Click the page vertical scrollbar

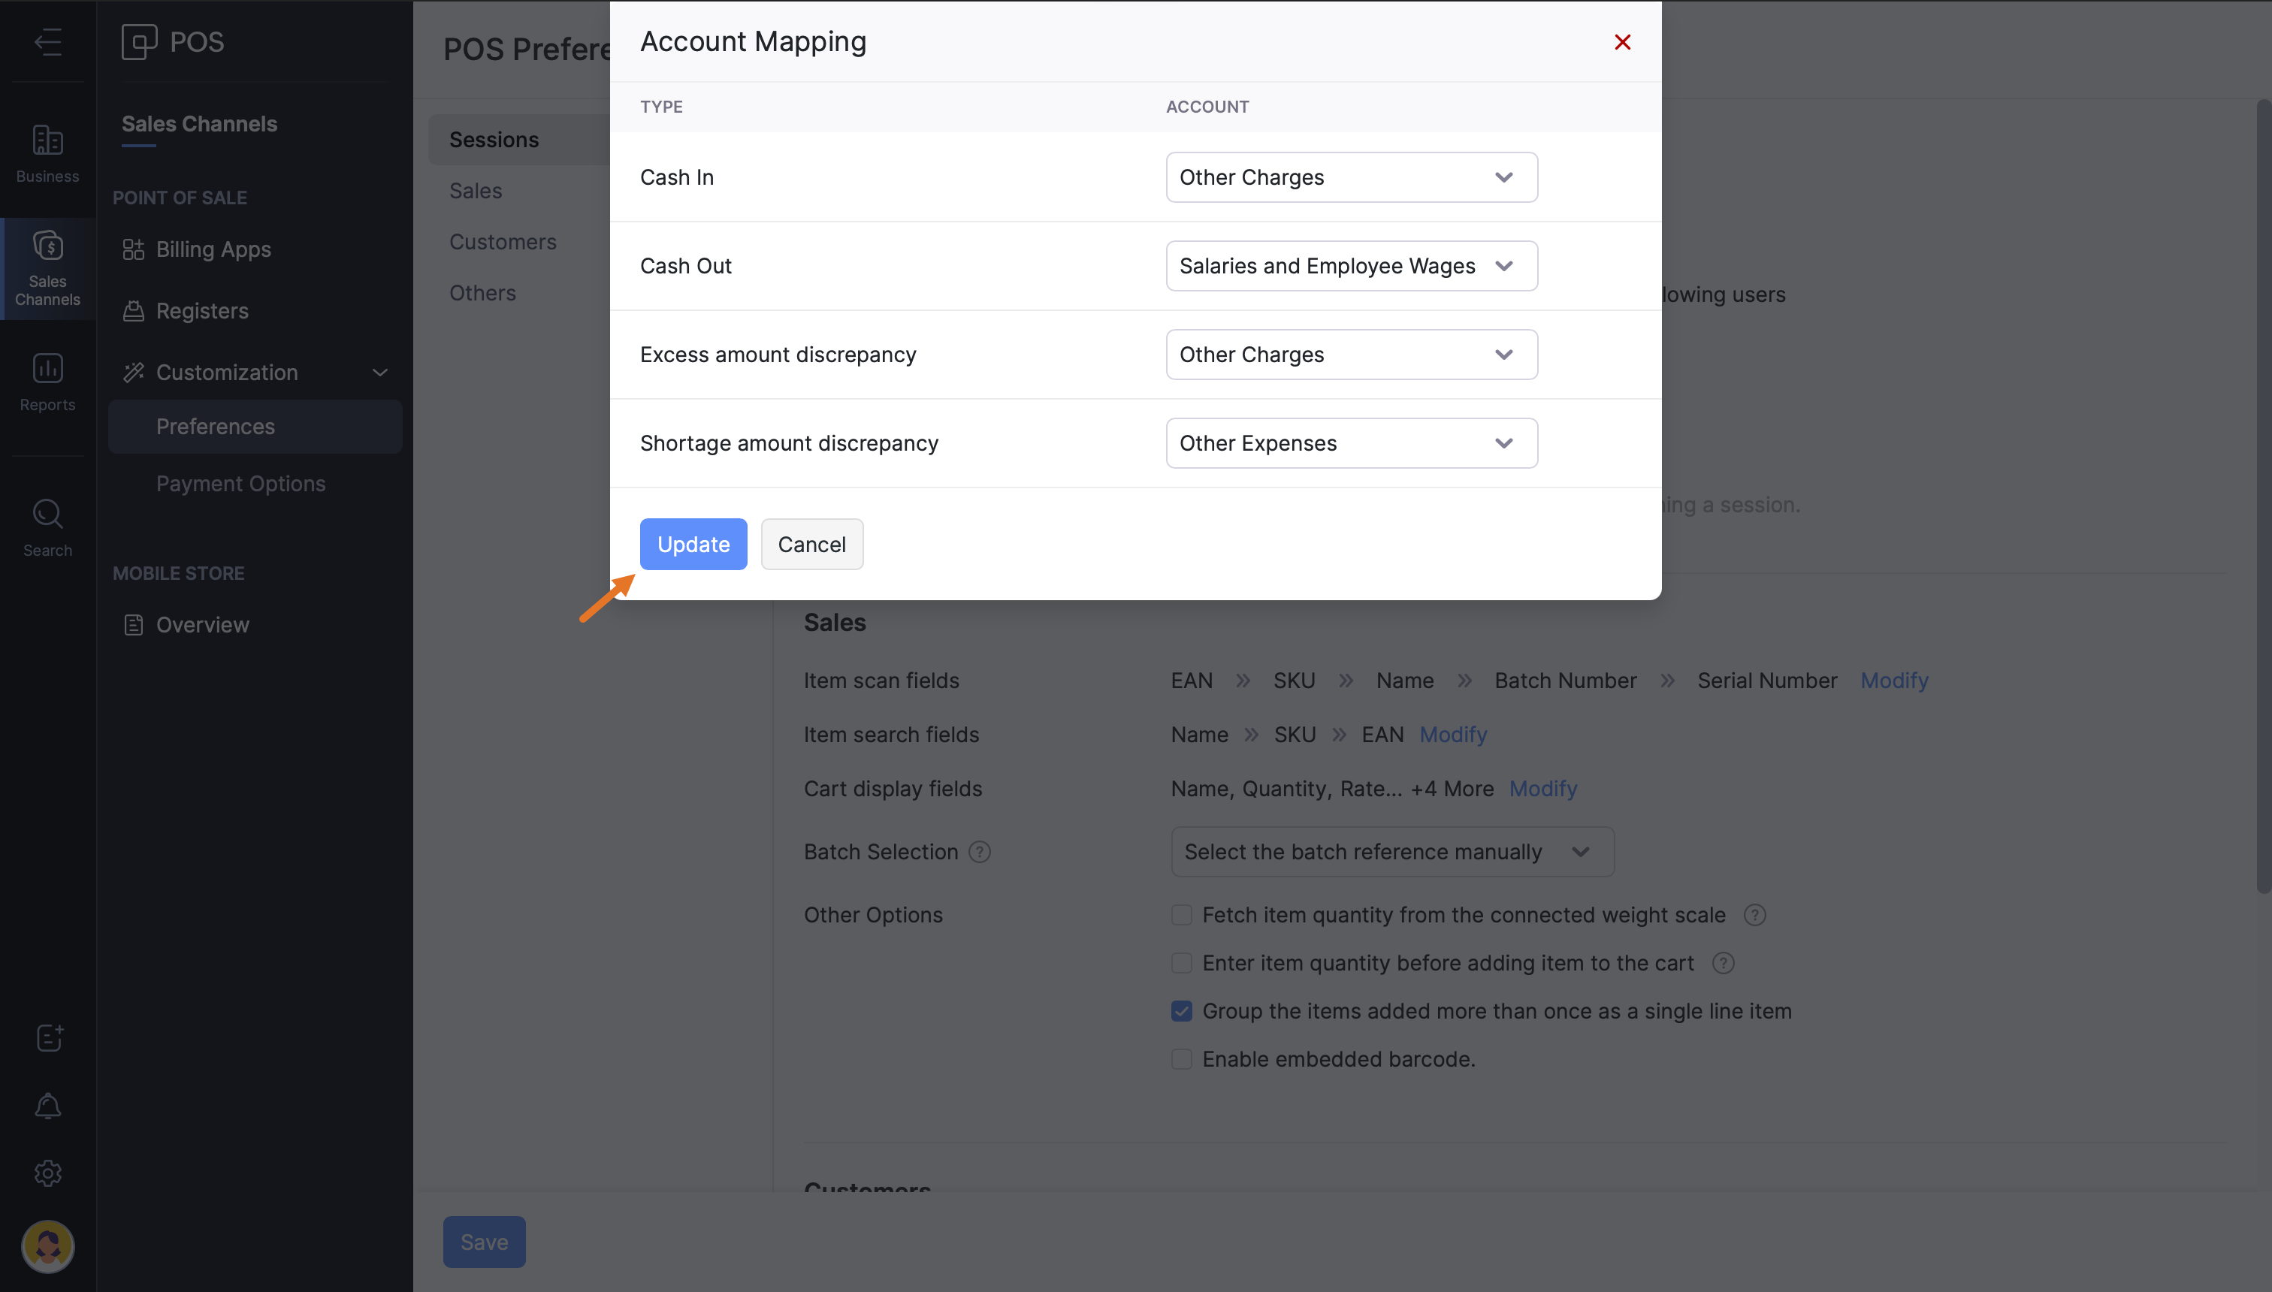(2262, 497)
